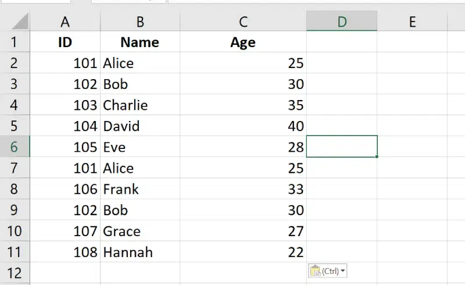Select column A header

coord(65,22)
